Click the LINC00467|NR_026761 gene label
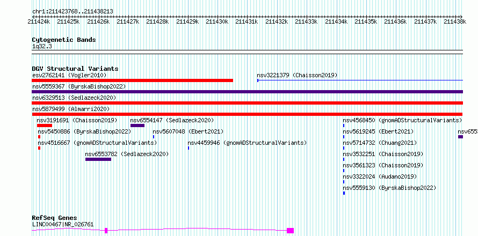Image resolution: width=478 pixels, height=236 pixels. pyautogui.click(x=63, y=224)
